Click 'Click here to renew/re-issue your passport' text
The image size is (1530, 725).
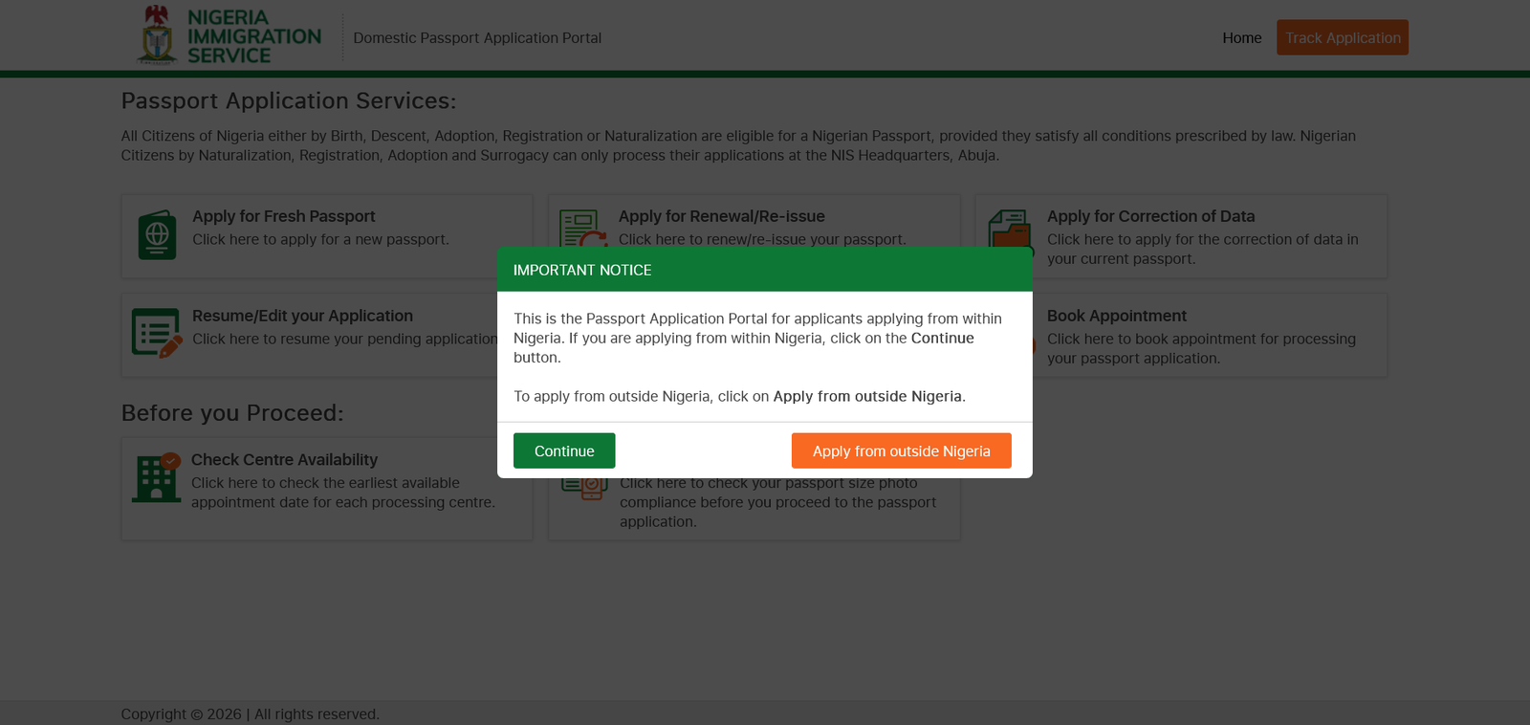click(762, 239)
